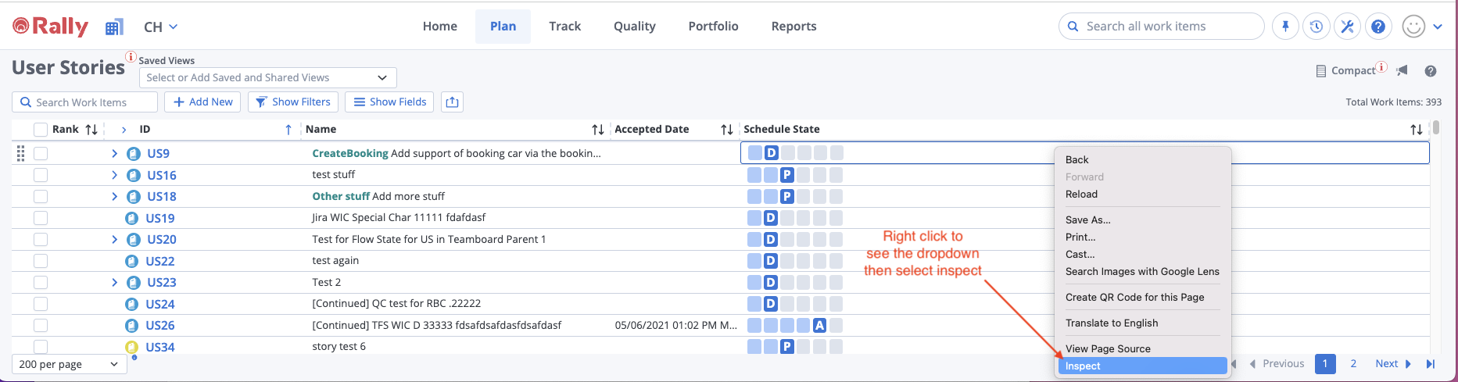Viewport: 1458px width, 382px height.
Task: Click the export icon beside Show Fields
Action: pyautogui.click(x=452, y=102)
